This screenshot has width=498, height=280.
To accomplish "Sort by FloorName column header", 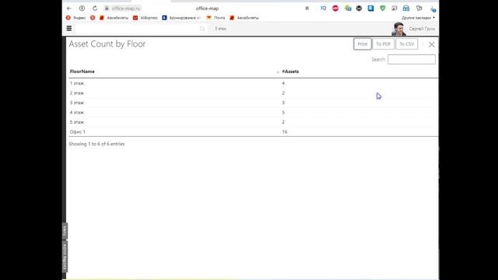I will coord(82,72).
